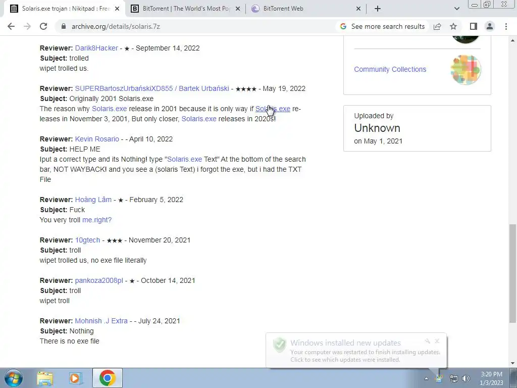Image resolution: width=517 pixels, height=388 pixels.
Task: Open the network tray icon
Action: point(453,378)
